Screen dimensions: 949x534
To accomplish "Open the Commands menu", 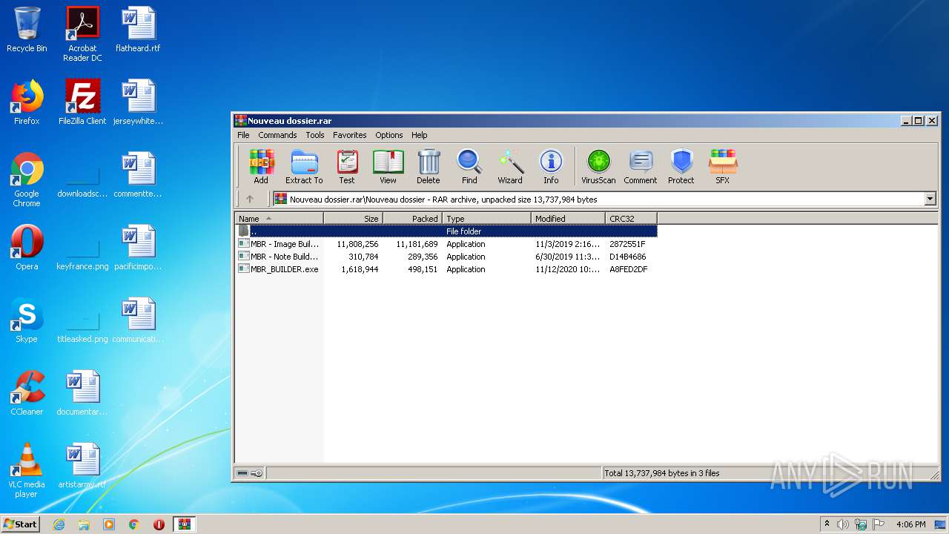I will click(277, 135).
